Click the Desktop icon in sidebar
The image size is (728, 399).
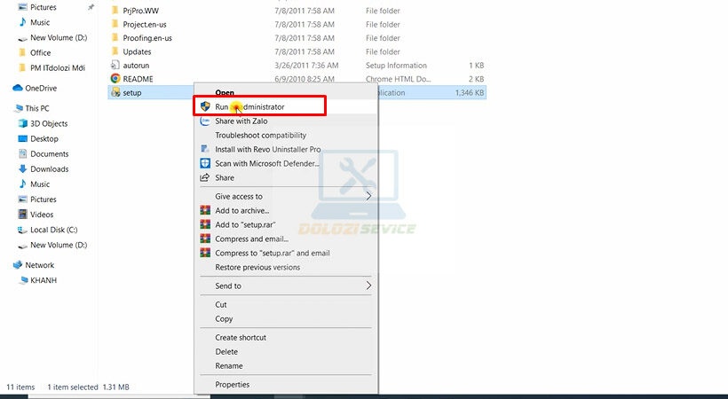click(x=23, y=138)
